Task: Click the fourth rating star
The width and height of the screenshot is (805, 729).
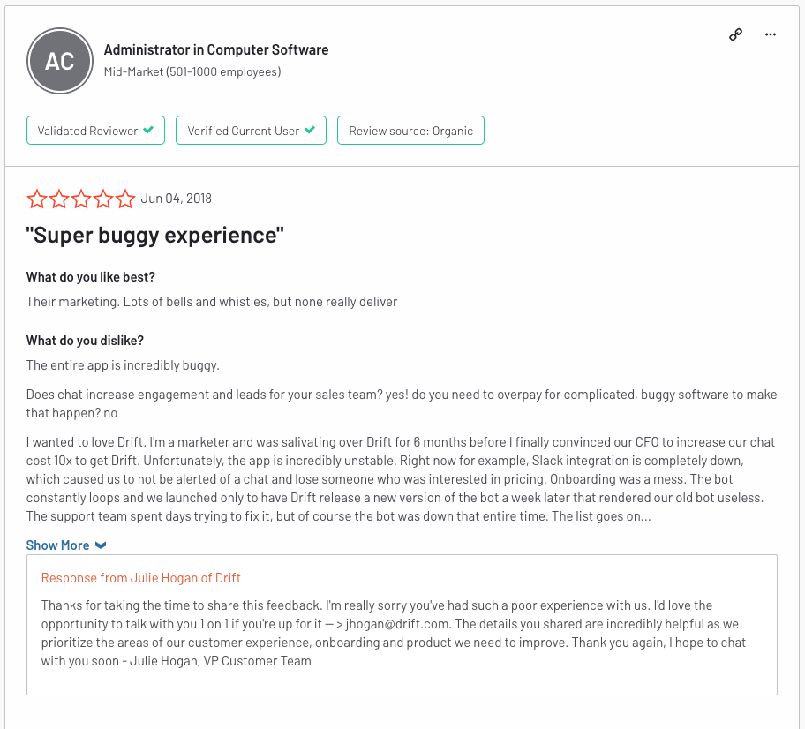Action: 103,199
